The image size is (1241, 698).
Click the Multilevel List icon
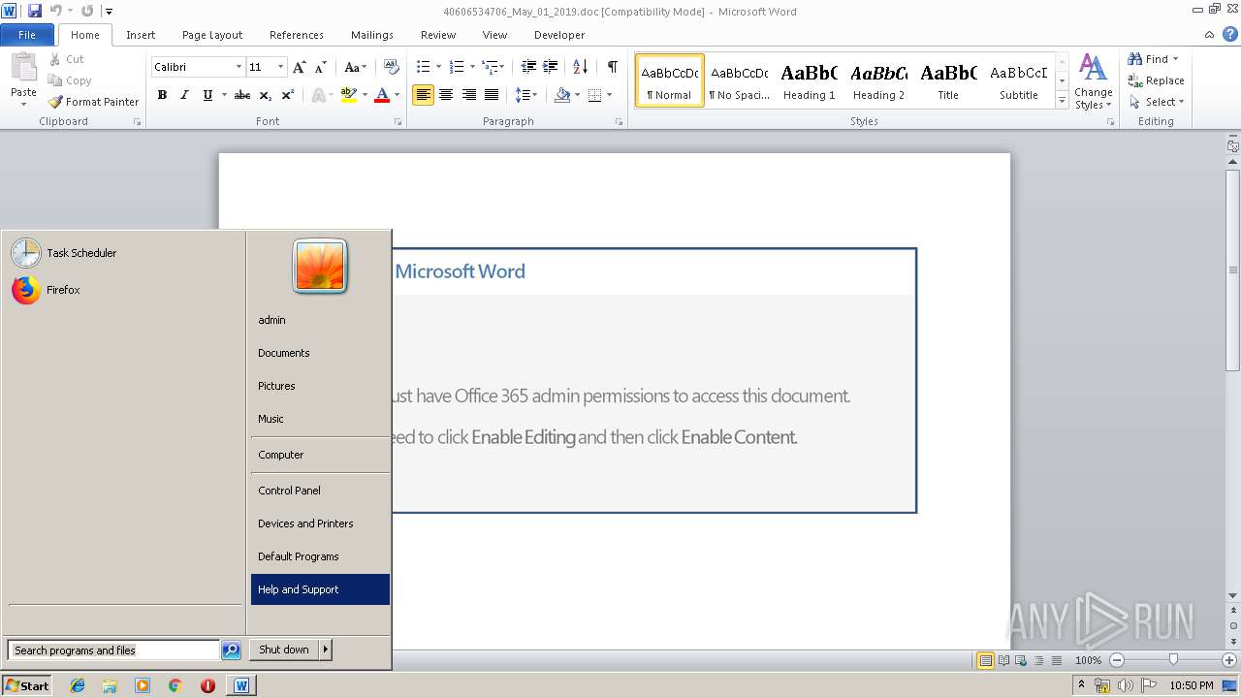coord(490,67)
